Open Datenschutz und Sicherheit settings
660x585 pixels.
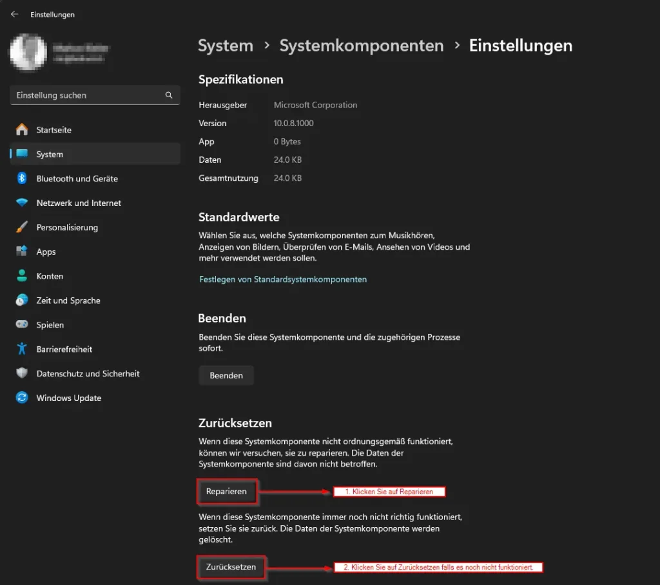click(22, 373)
